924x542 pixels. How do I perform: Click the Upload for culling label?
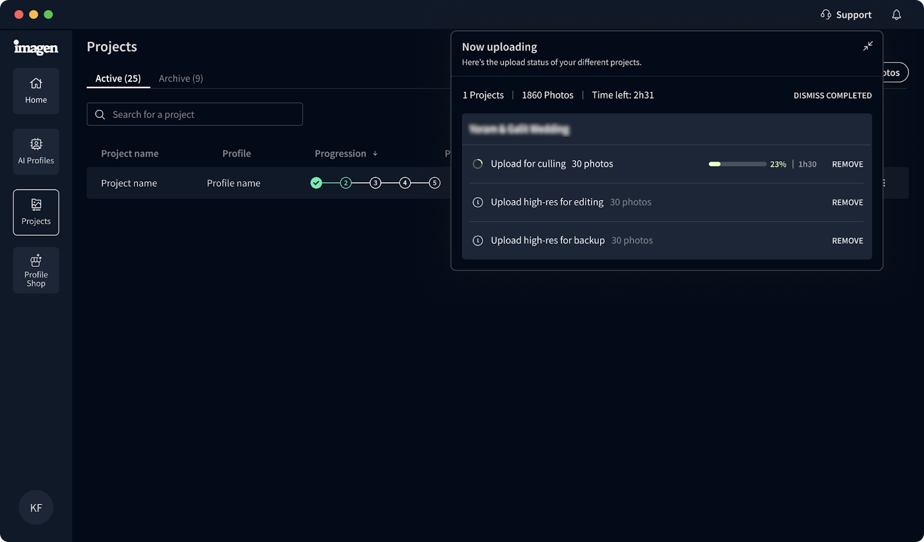pos(528,164)
